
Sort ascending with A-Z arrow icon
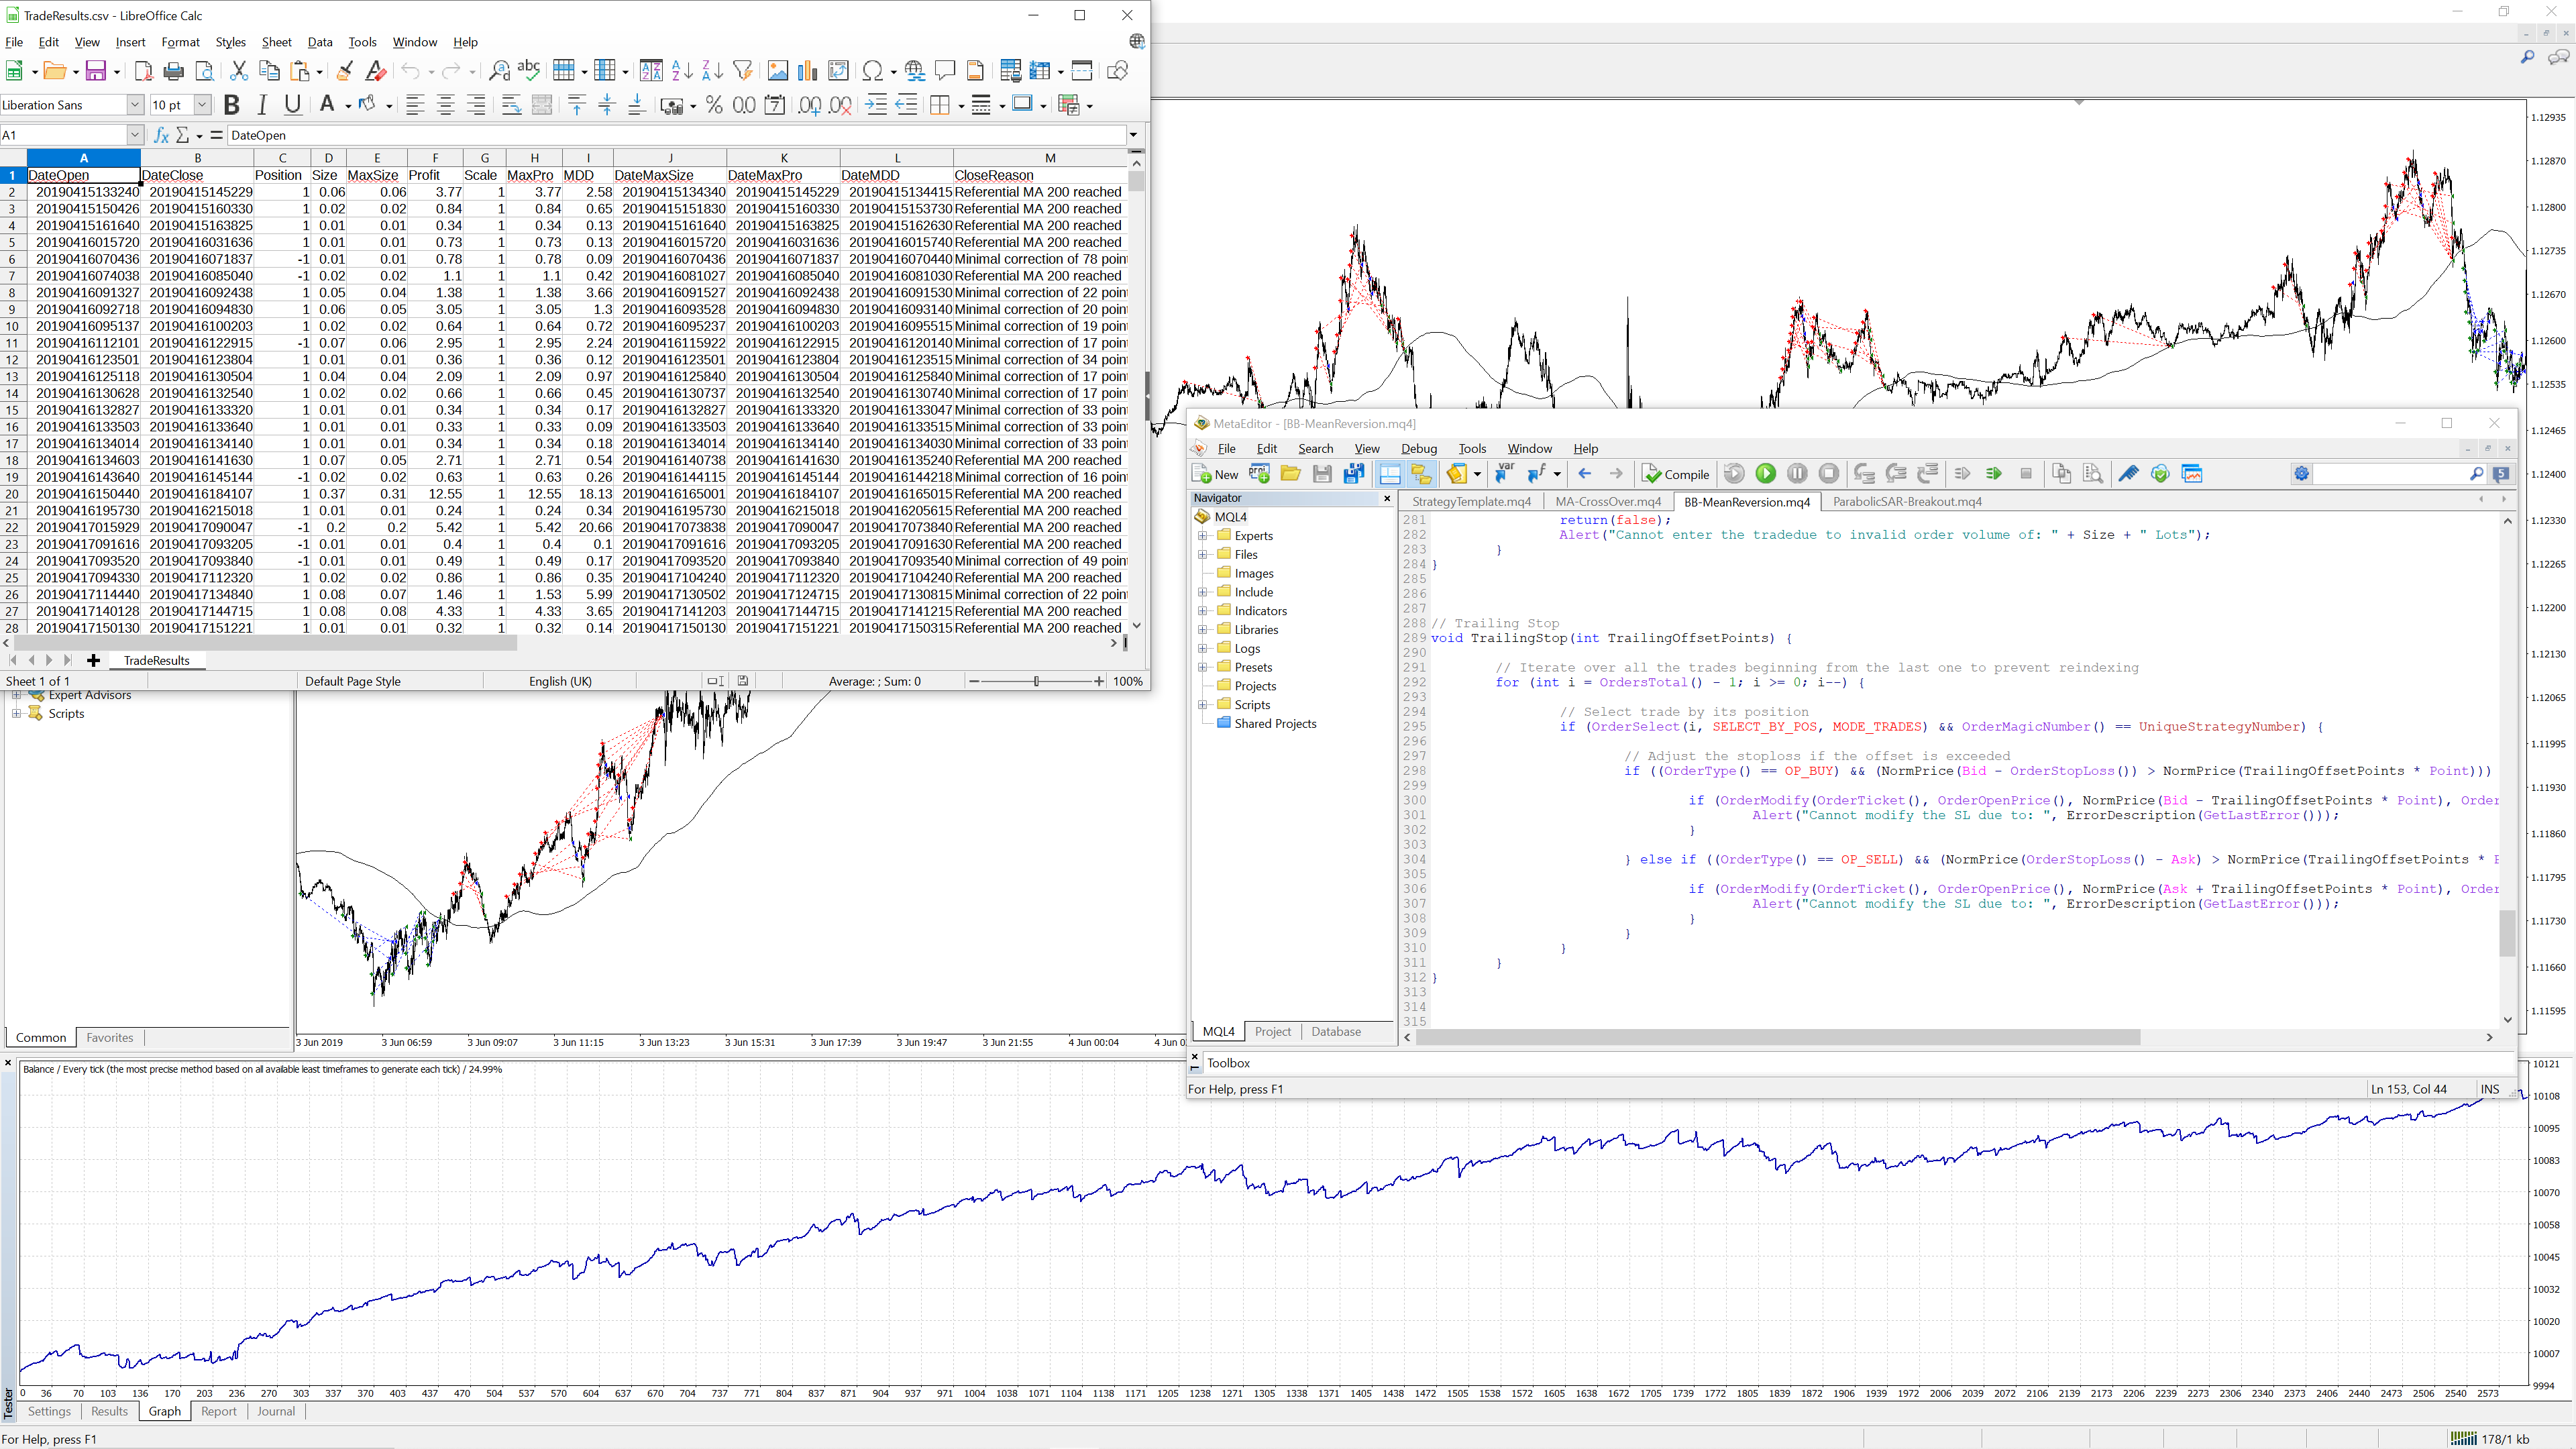click(x=682, y=71)
